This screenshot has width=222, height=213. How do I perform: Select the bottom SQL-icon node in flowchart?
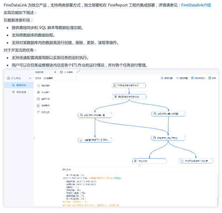click(149, 161)
